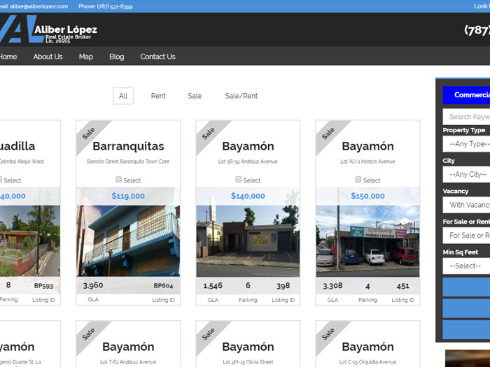The image size is (490, 367).
Task: Open the Barranquitas blue building photo
Action: (x=128, y=240)
